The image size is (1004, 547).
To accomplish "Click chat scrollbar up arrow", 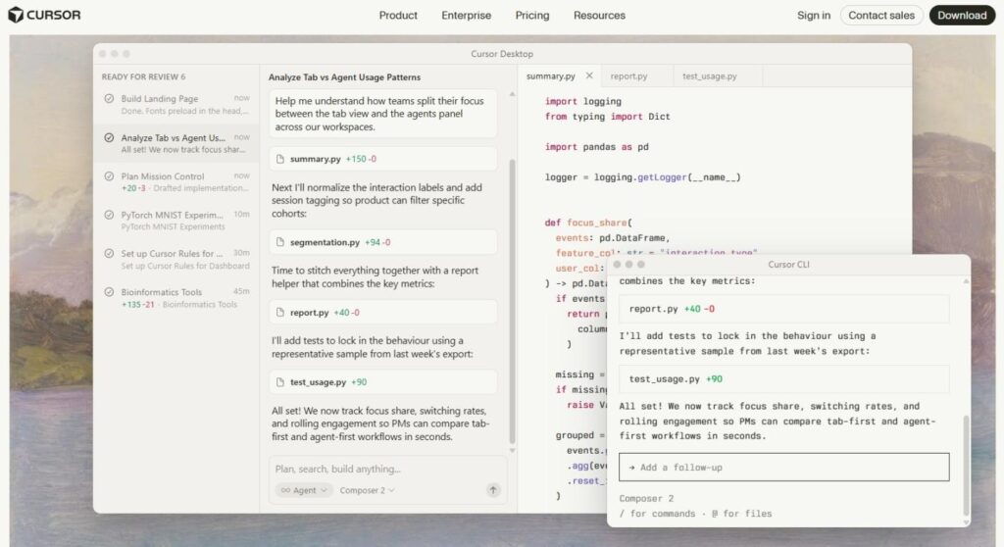I will [512, 94].
